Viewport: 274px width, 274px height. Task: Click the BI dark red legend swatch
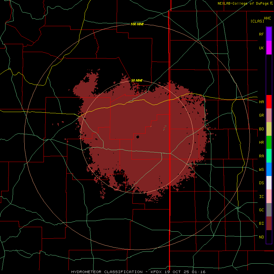(x=269, y=223)
